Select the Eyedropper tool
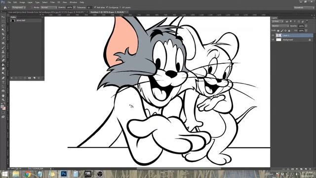316x178 pixels. tap(3, 39)
